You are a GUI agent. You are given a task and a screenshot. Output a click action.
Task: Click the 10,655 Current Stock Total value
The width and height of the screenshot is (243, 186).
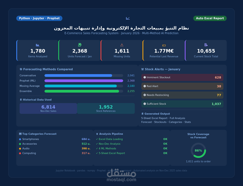[x=206, y=51]
